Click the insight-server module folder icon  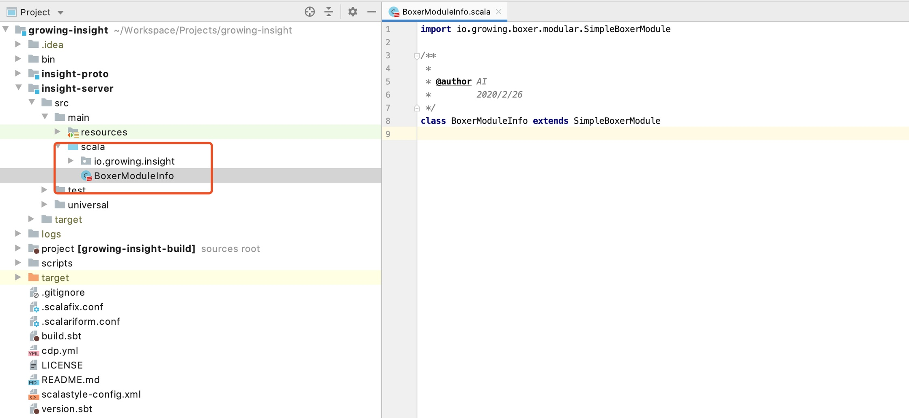(x=34, y=88)
